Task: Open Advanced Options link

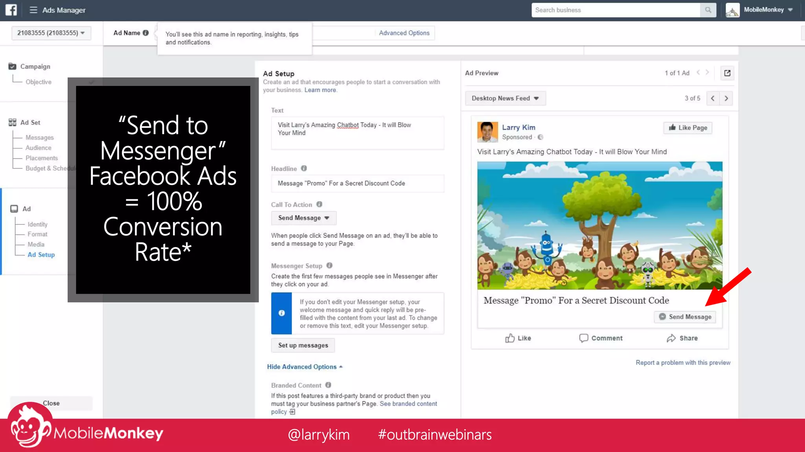Action: coord(404,33)
